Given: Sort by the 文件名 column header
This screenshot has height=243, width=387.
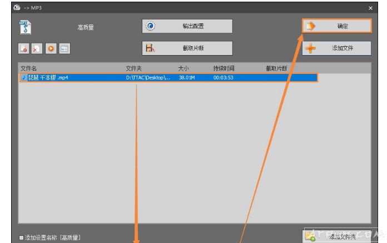Looking at the screenshot, I should [x=28, y=68].
